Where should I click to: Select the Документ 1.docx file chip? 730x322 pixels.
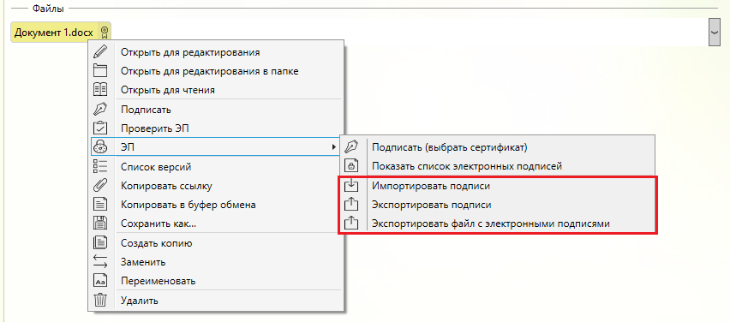(61, 33)
